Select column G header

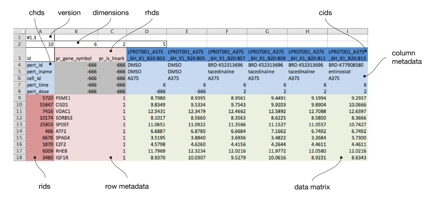(267, 32)
